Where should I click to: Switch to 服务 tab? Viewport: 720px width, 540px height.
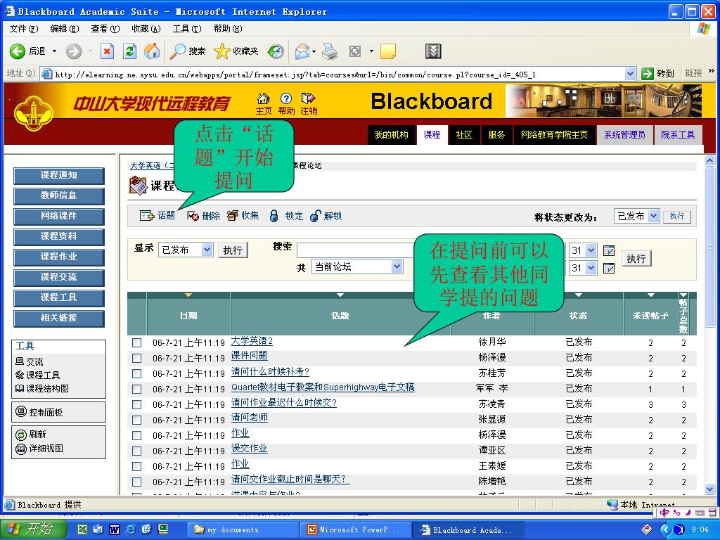496,134
